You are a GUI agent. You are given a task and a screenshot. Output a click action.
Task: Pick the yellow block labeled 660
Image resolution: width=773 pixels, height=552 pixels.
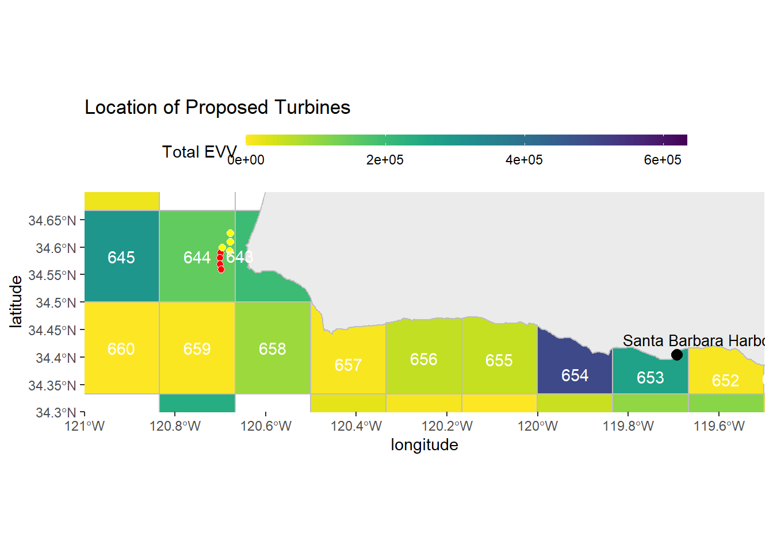point(121,348)
